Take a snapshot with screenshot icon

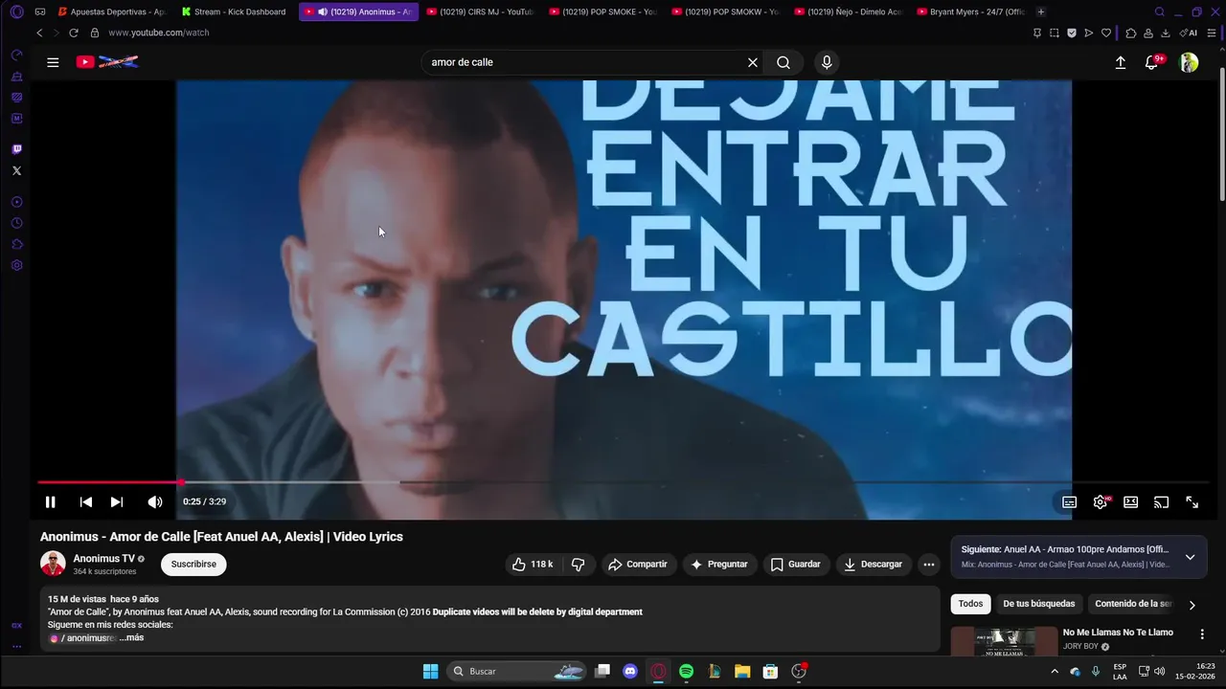[1055, 33]
